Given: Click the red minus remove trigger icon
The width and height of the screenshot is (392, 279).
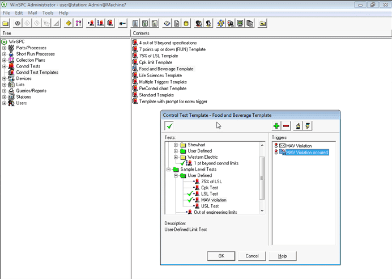Looking at the screenshot, I should 286,126.
